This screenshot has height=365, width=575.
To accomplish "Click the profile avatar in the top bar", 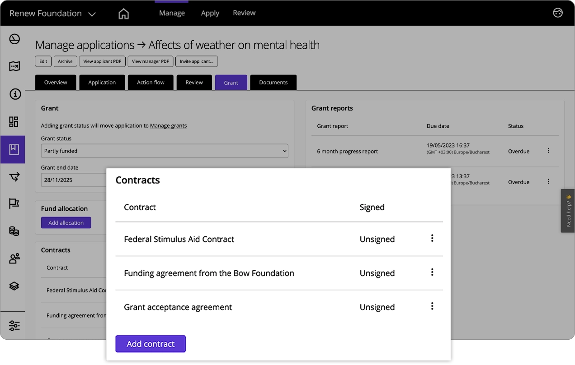I will [x=557, y=13].
